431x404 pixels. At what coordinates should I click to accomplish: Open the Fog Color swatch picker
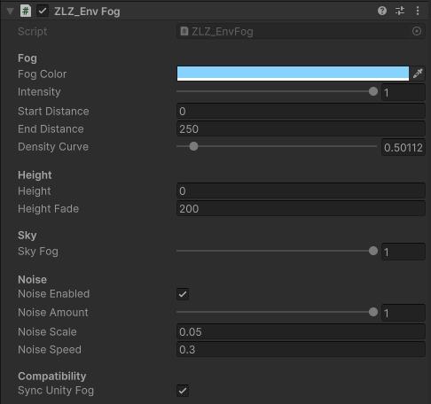point(293,74)
